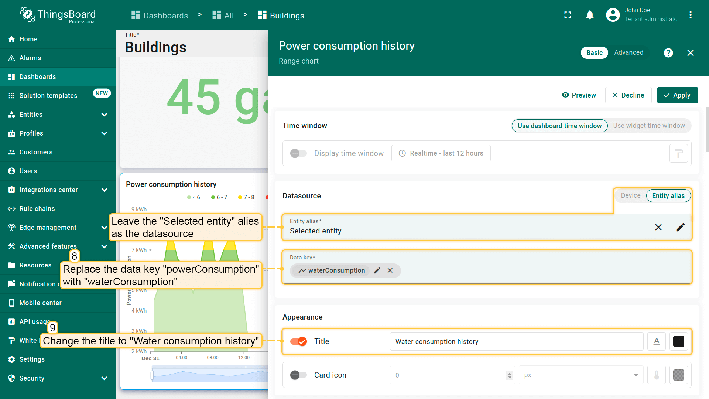
Task: Open the title font settings icon
Action: click(656, 341)
